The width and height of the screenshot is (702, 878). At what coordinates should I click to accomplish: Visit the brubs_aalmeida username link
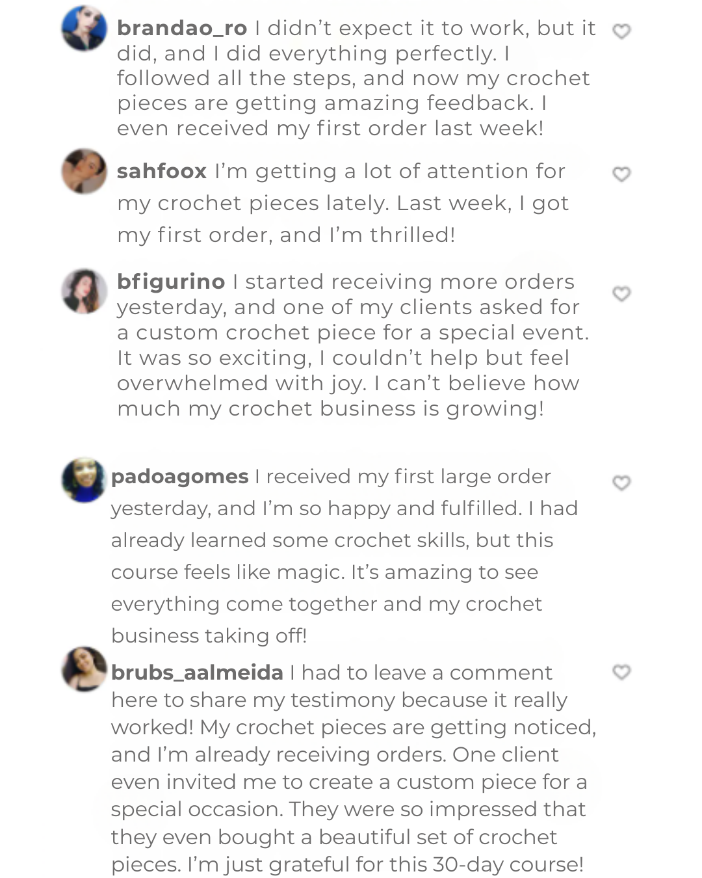197,672
